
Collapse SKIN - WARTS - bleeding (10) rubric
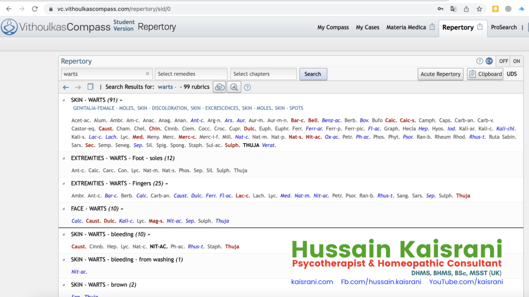(64, 234)
